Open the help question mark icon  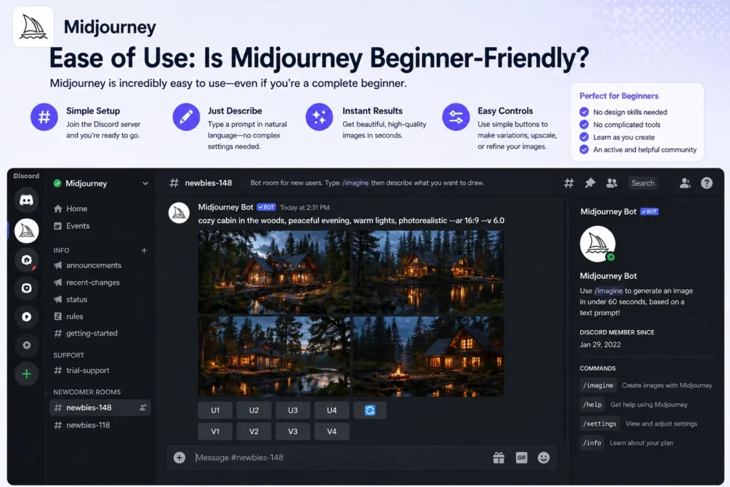pos(706,183)
